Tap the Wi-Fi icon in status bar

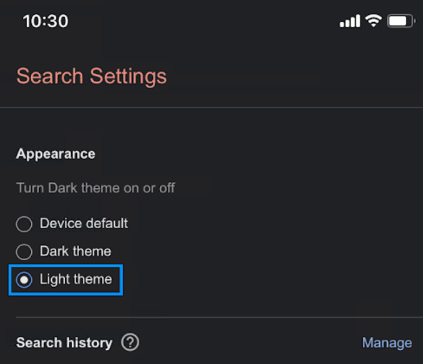pos(373,21)
